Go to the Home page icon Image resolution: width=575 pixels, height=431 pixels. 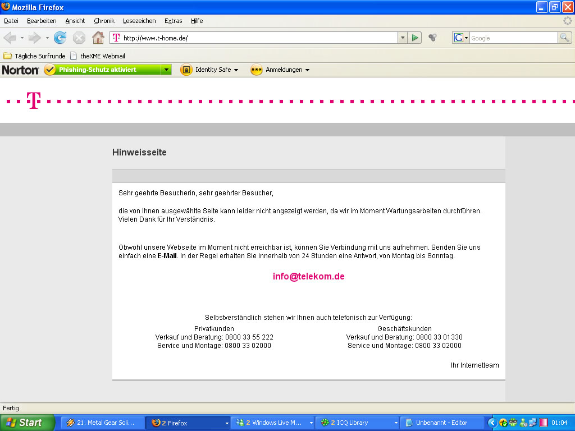point(98,38)
